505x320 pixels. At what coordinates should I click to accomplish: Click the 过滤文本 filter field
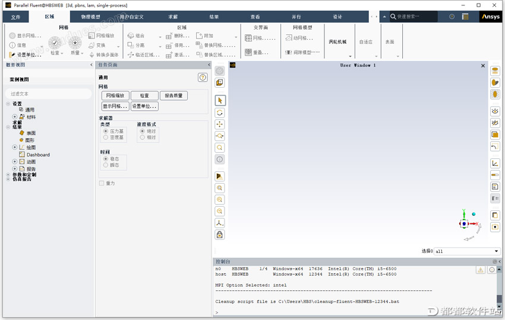(x=49, y=94)
